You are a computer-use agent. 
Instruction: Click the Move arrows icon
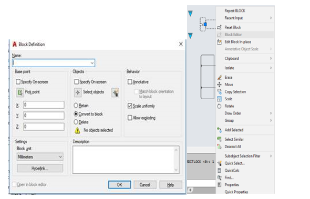click(x=220, y=85)
